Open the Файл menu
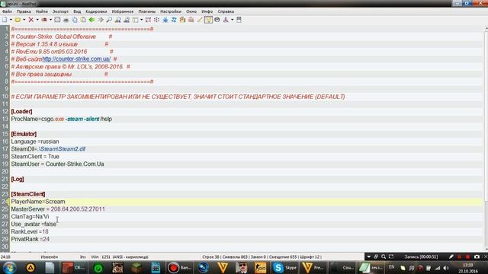This screenshot has height=274, width=488. pos(7,11)
